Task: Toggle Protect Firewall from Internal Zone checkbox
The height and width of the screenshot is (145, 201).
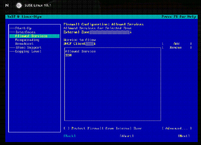Action: (x=103, y=128)
